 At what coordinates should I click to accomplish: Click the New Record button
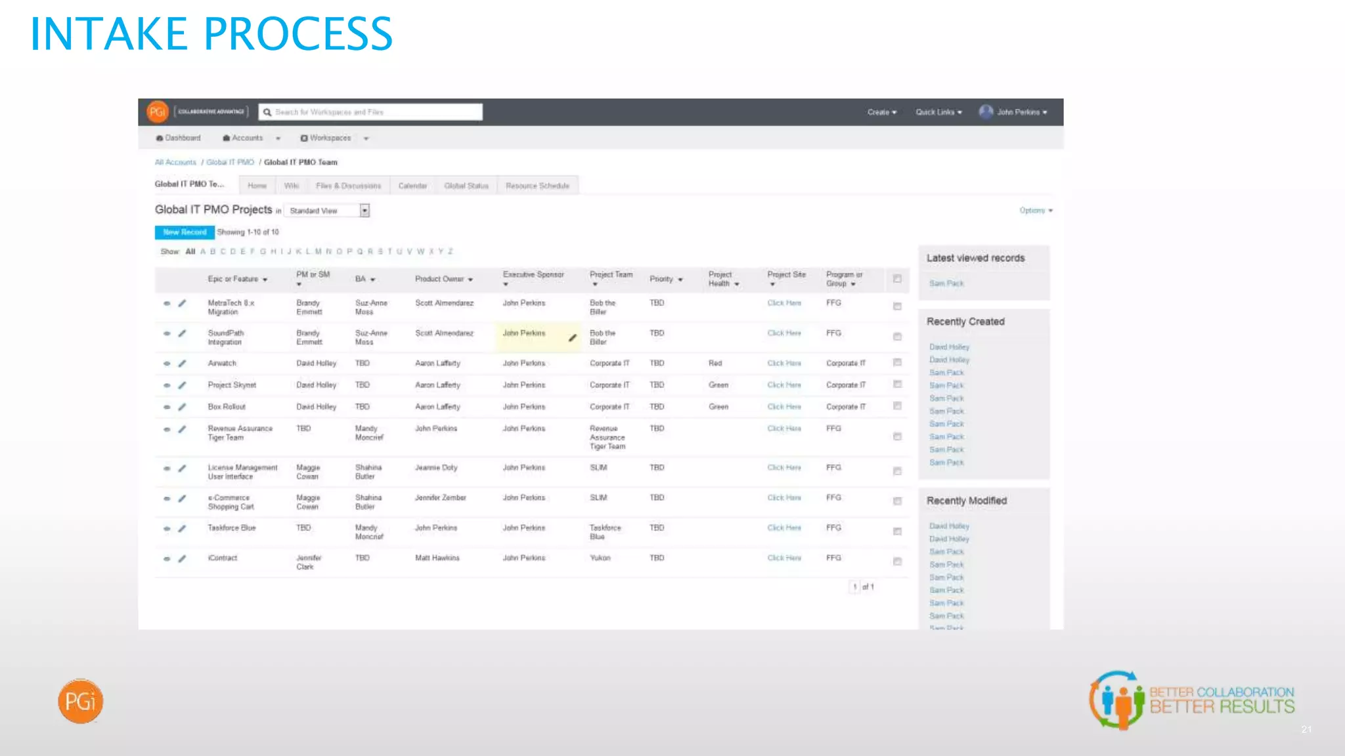[x=185, y=232]
